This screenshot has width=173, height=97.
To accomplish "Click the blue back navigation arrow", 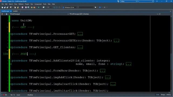I will coord(100,7).
